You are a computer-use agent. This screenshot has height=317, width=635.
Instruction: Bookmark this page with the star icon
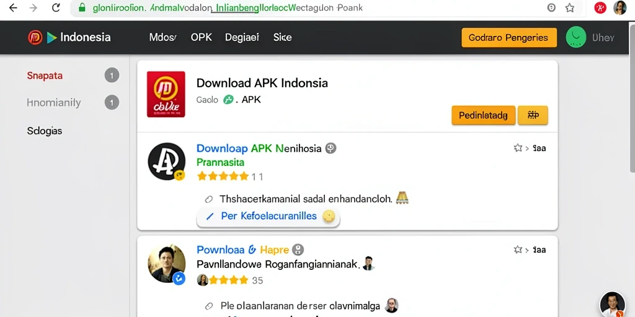570,7
